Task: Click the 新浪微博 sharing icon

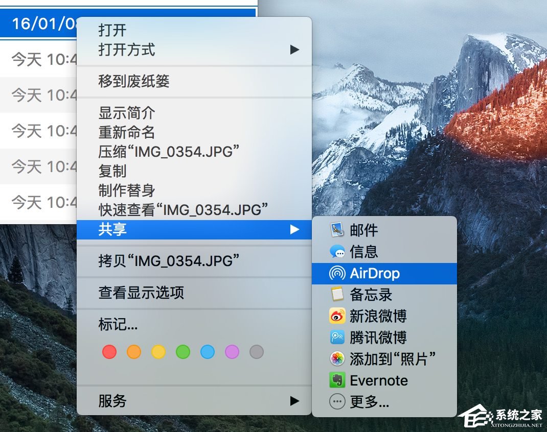Action: coord(336,316)
